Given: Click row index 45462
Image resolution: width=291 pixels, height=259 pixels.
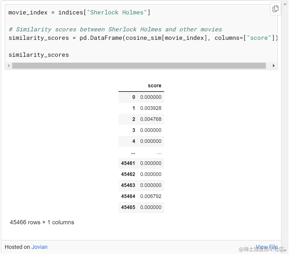Looking at the screenshot, I should tap(128, 174).
